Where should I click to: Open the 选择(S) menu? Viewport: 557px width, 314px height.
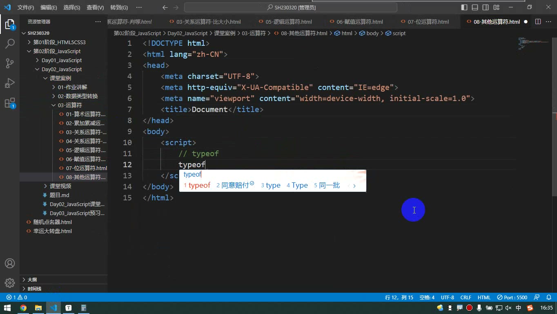pyautogui.click(x=72, y=7)
